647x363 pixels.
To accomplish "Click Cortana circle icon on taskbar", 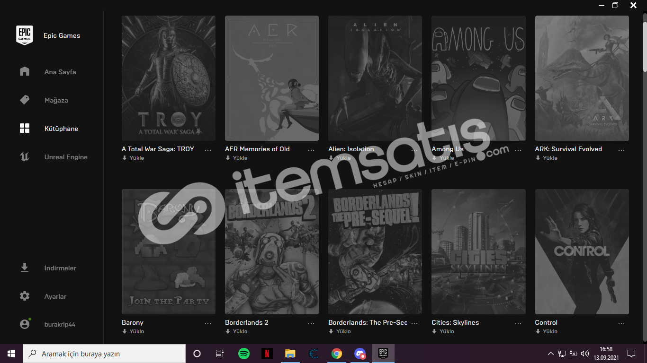I will pyautogui.click(x=197, y=354).
